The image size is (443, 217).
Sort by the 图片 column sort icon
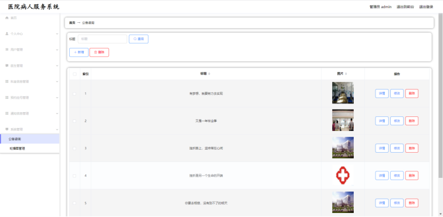(x=346, y=74)
